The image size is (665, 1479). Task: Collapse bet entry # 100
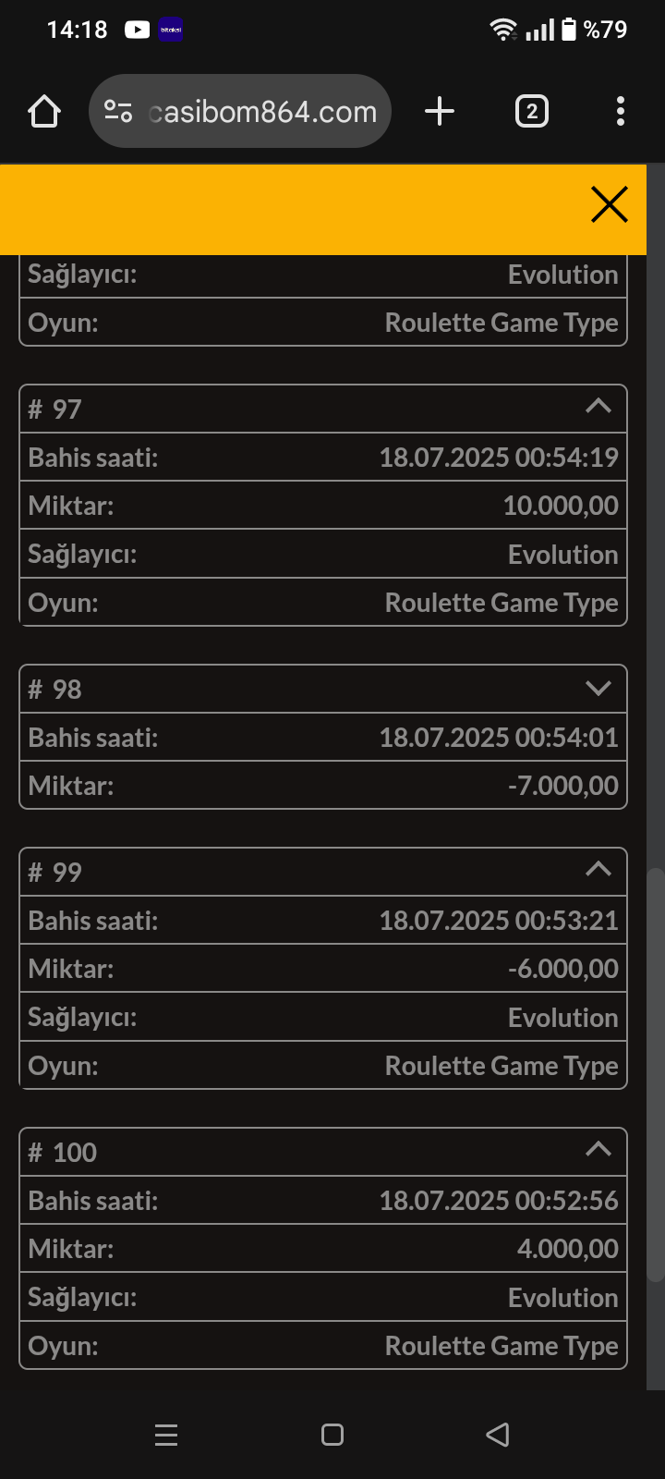coord(598,1150)
